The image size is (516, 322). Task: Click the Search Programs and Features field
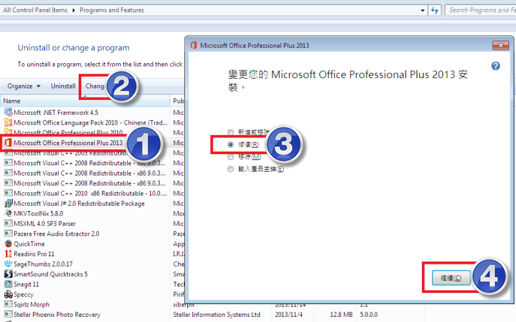[x=481, y=10]
